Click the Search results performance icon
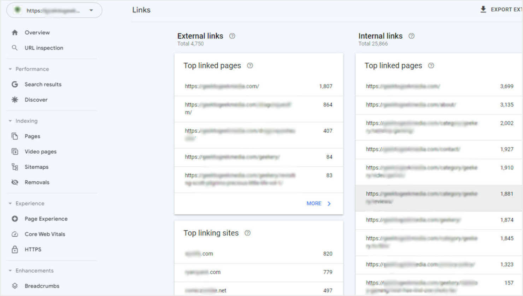This screenshot has height=296, width=523. pos(14,84)
